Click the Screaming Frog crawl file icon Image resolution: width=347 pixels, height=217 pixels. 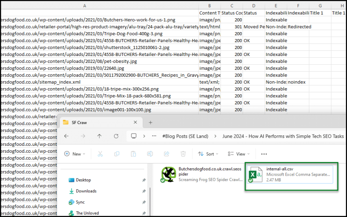click(169, 174)
